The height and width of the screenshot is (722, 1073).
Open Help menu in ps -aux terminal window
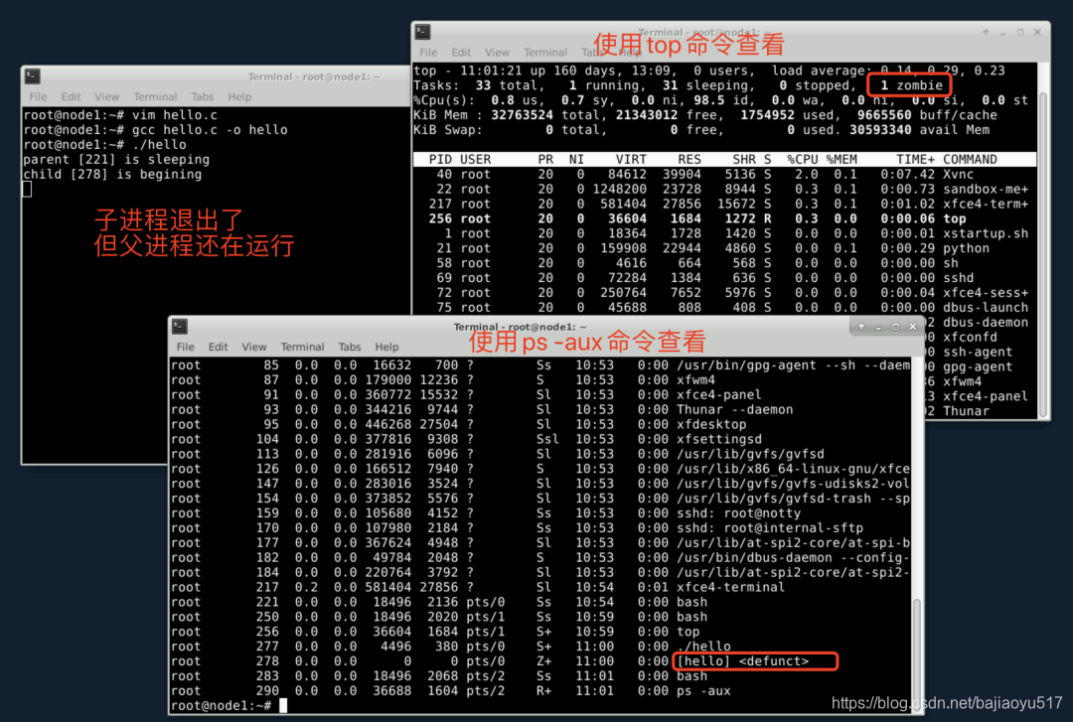click(x=386, y=347)
